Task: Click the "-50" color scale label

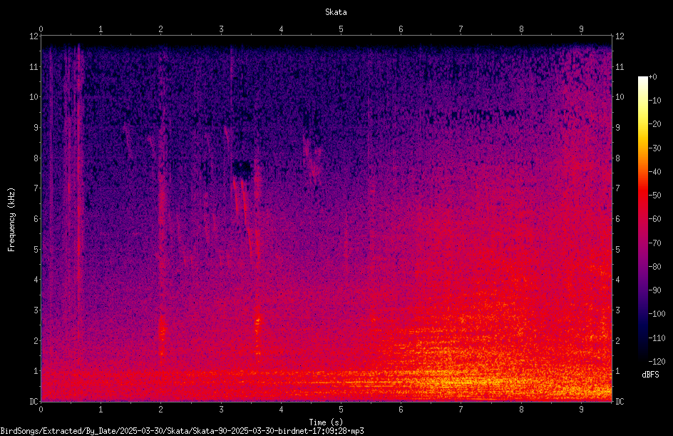Action: [654, 196]
